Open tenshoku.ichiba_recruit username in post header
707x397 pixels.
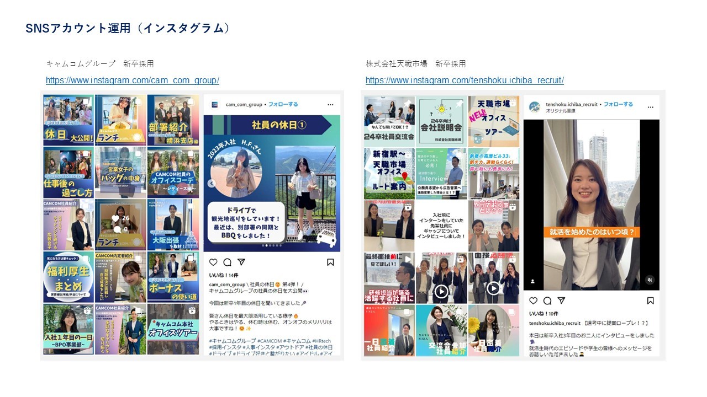point(572,104)
